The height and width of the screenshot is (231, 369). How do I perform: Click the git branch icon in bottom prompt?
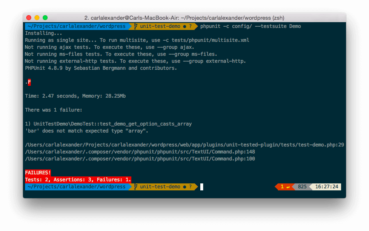click(x=136, y=187)
